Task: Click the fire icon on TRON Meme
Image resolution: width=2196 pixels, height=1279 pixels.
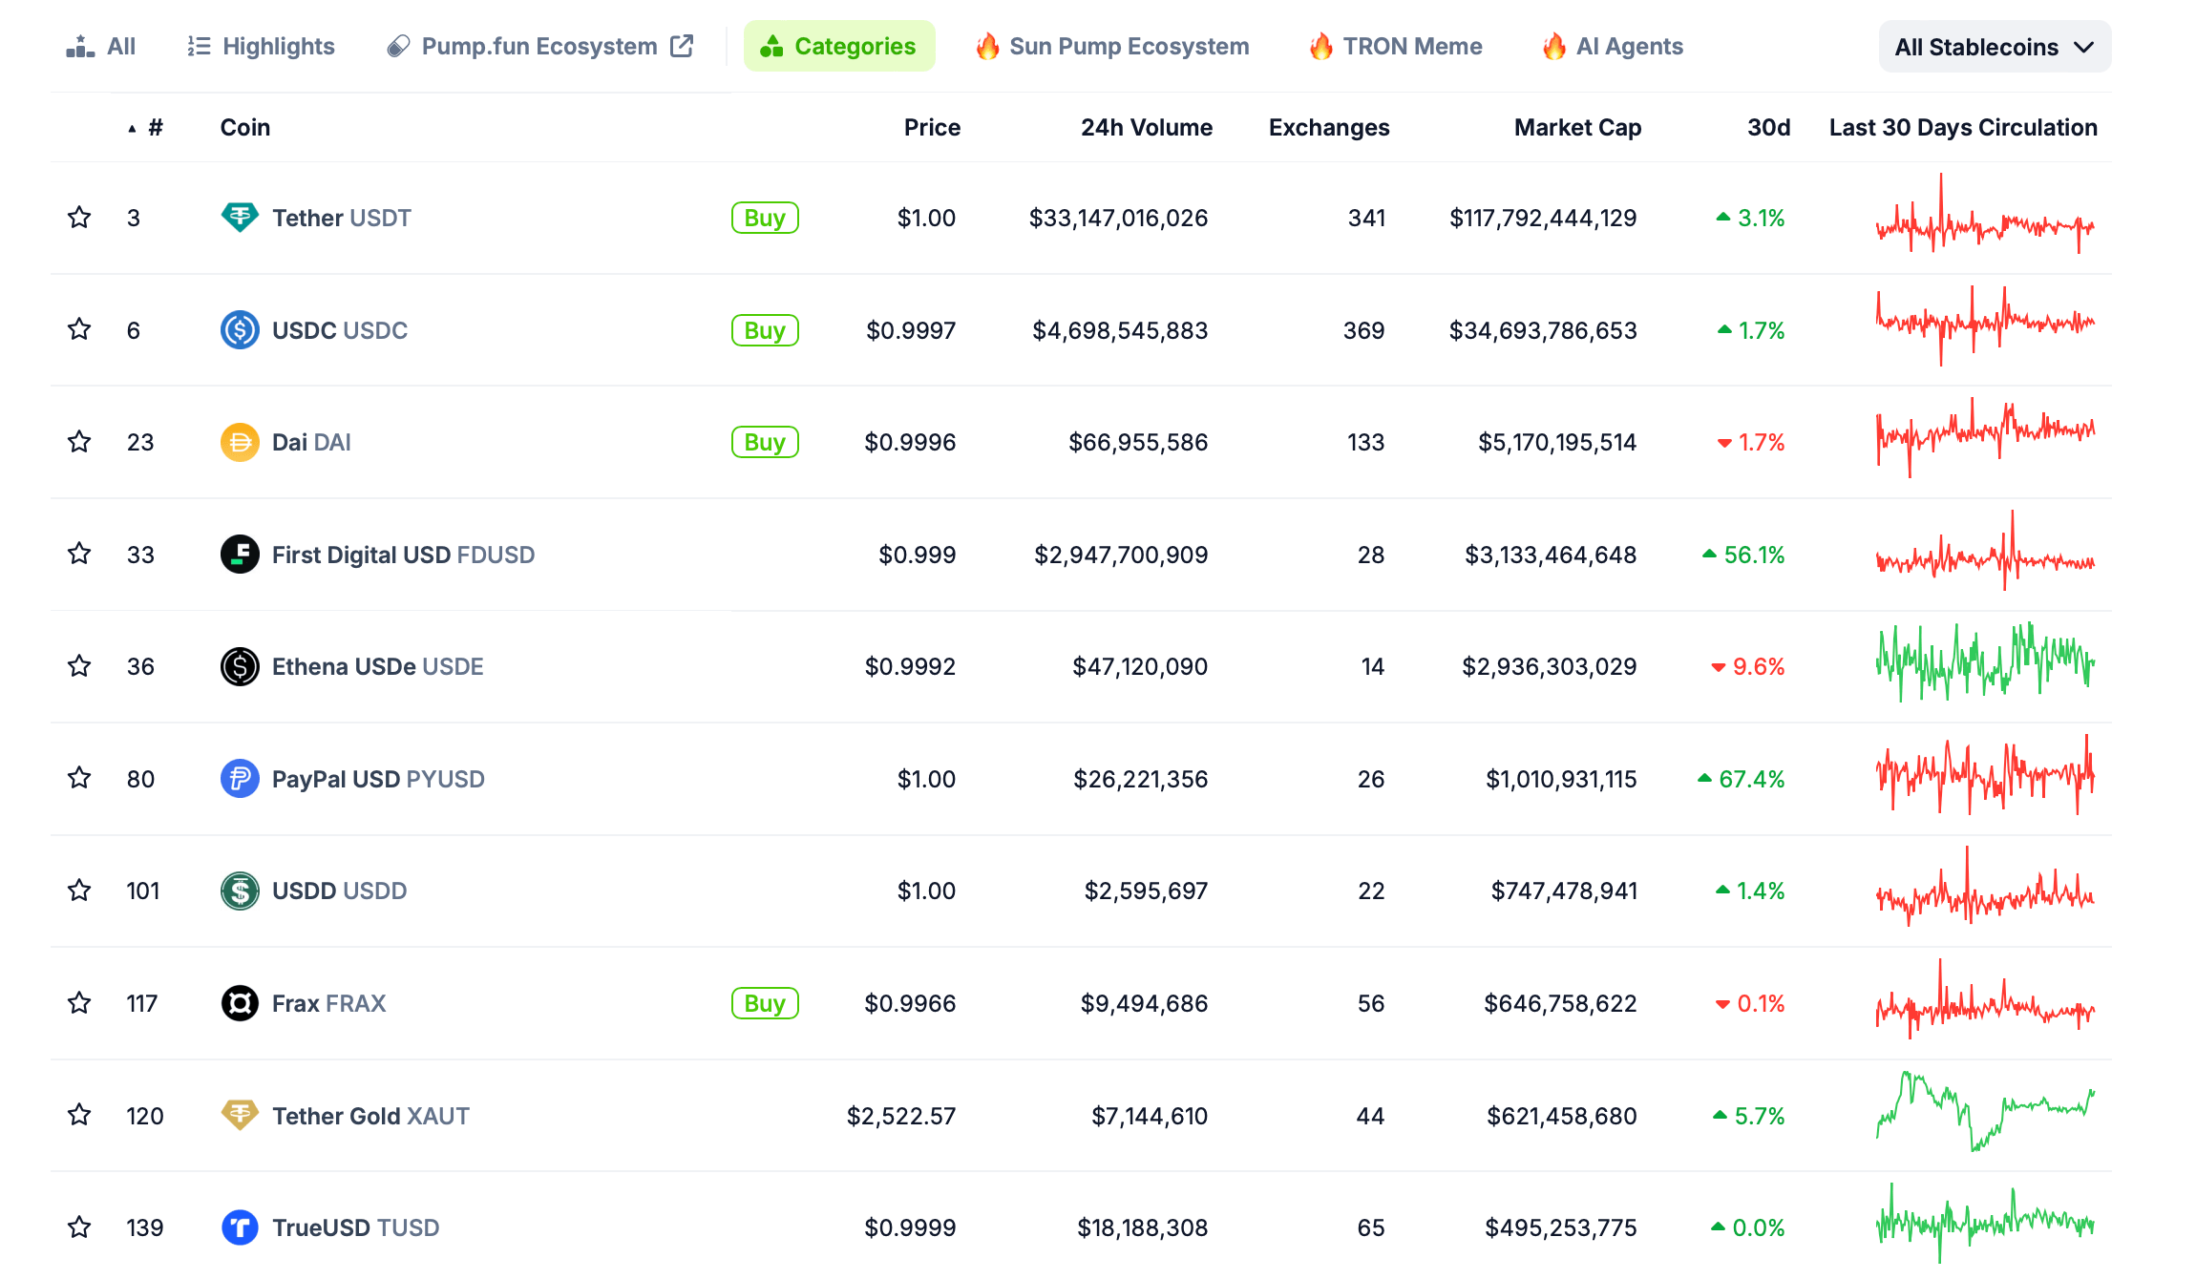Action: pyautogui.click(x=1320, y=46)
